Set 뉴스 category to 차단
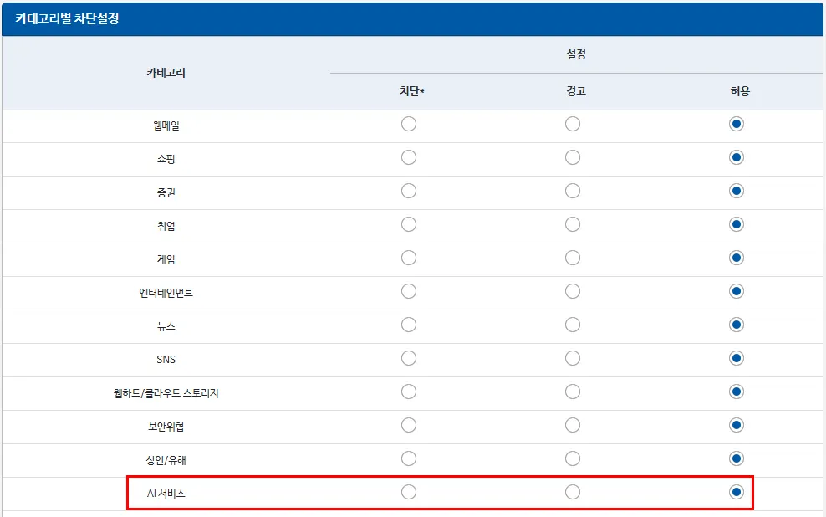This screenshot has height=517, width=826. (409, 325)
